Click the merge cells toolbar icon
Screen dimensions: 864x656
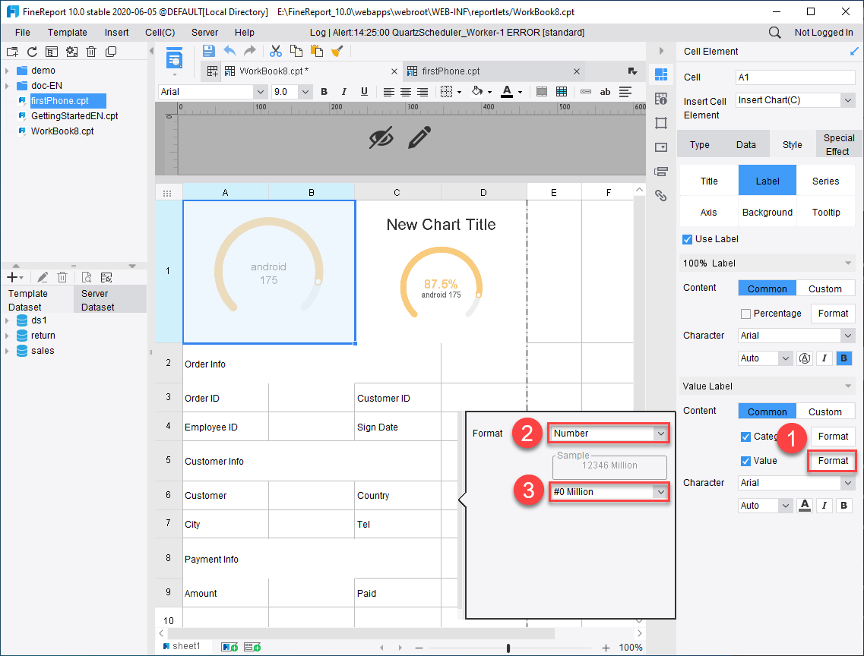[x=543, y=92]
